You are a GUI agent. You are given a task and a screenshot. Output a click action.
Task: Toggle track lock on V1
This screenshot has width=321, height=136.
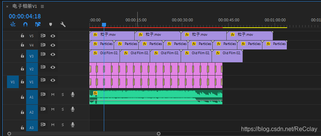[x=22, y=82]
